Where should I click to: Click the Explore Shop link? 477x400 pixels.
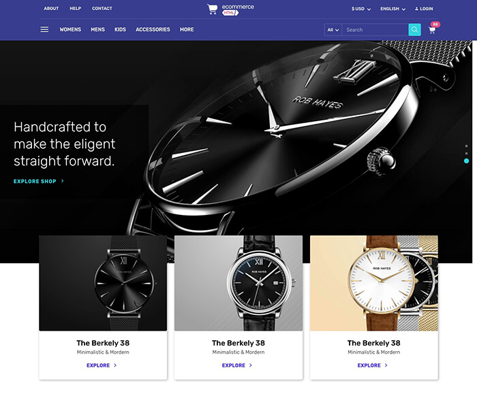pyautogui.click(x=35, y=182)
